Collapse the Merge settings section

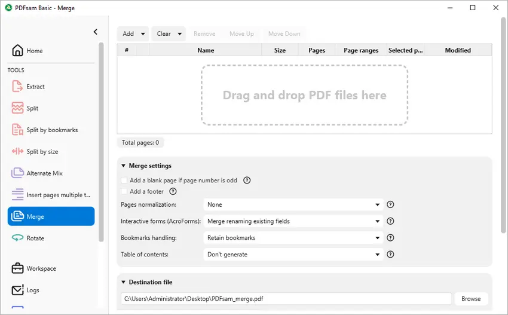point(124,166)
